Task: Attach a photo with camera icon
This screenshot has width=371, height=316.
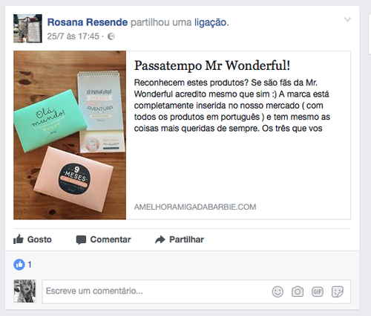Action: (x=298, y=291)
